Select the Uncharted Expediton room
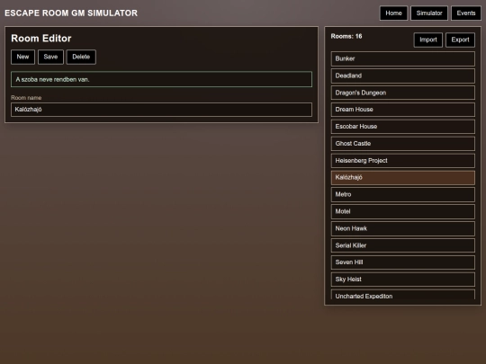The image size is (486, 364). (403, 295)
